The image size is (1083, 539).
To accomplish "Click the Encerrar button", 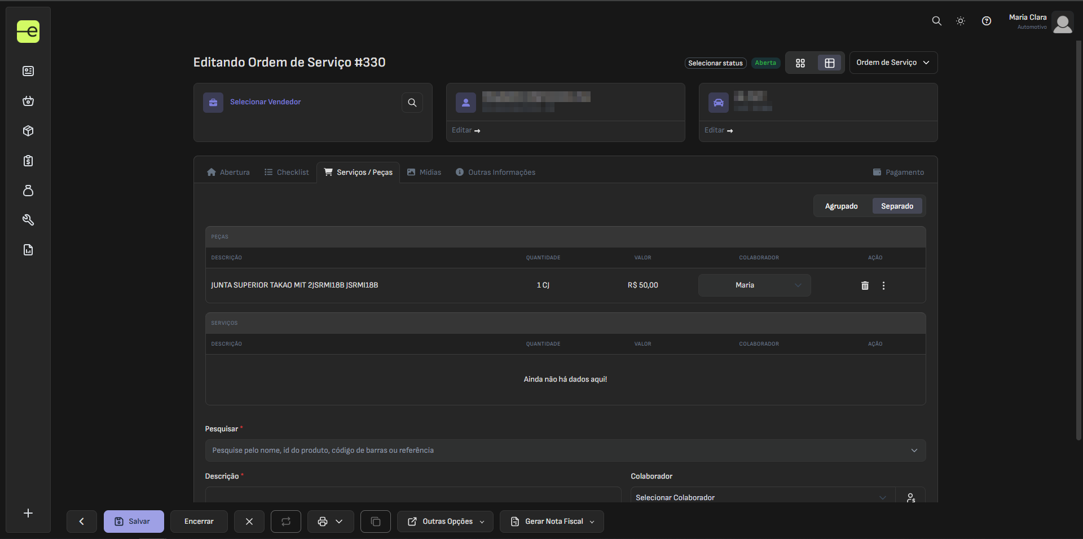I will (x=199, y=522).
